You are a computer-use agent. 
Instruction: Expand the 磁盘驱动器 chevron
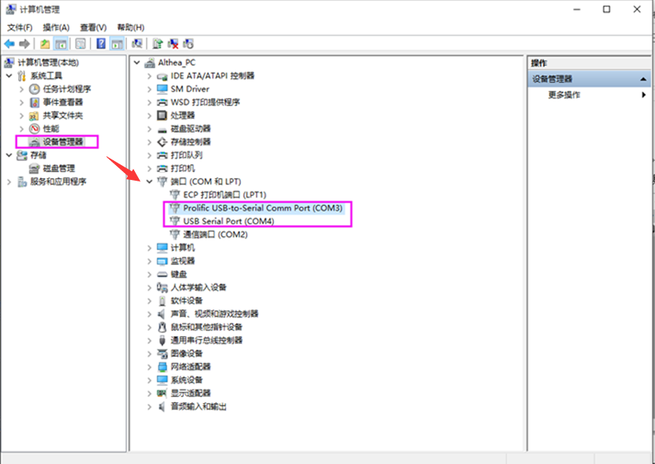(149, 129)
